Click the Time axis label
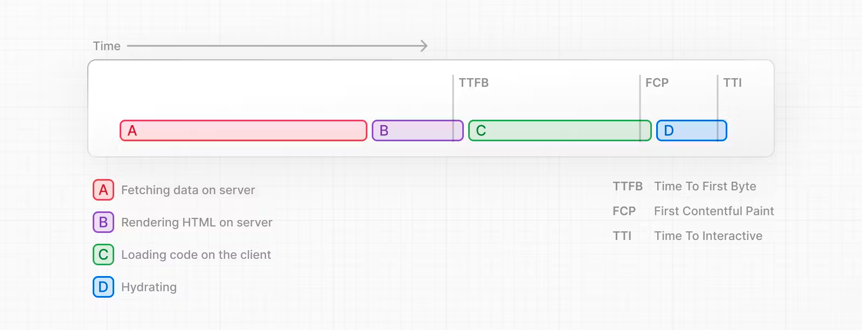The image size is (862, 330). pyautogui.click(x=107, y=46)
